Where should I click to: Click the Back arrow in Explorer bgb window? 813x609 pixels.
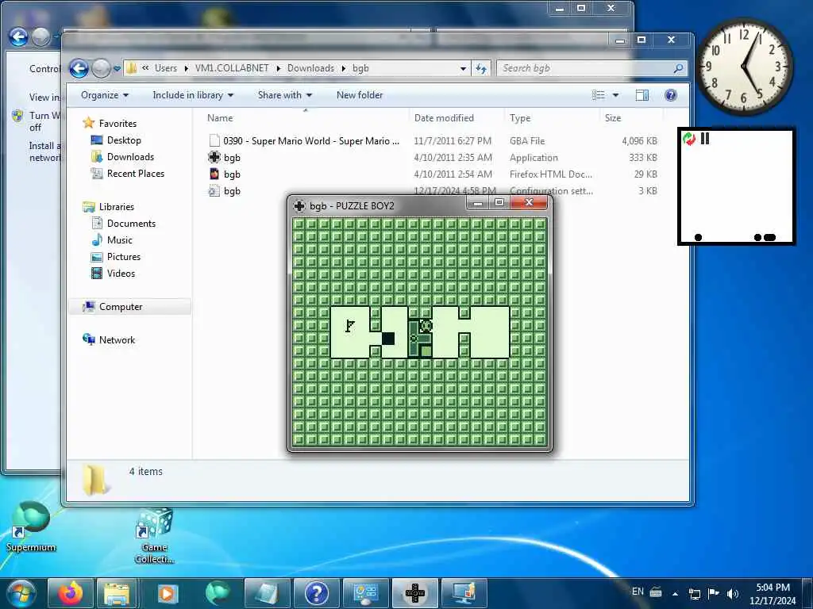point(79,68)
